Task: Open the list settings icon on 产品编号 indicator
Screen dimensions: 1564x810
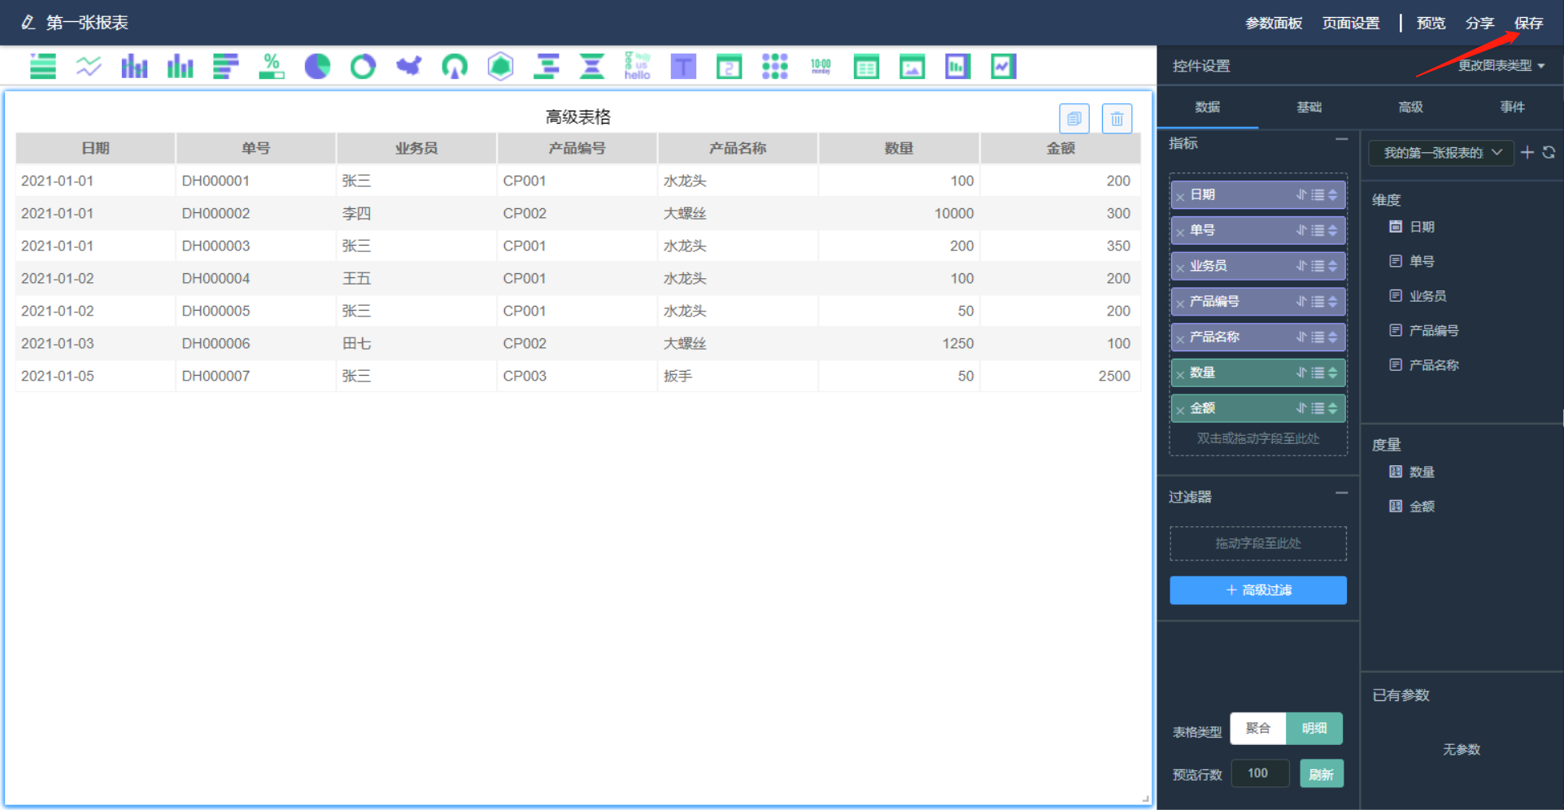Action: 1318,302
